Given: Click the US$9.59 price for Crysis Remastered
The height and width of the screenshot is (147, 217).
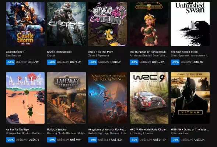Looking at the screenshot, I should click(x=75, y=62).
